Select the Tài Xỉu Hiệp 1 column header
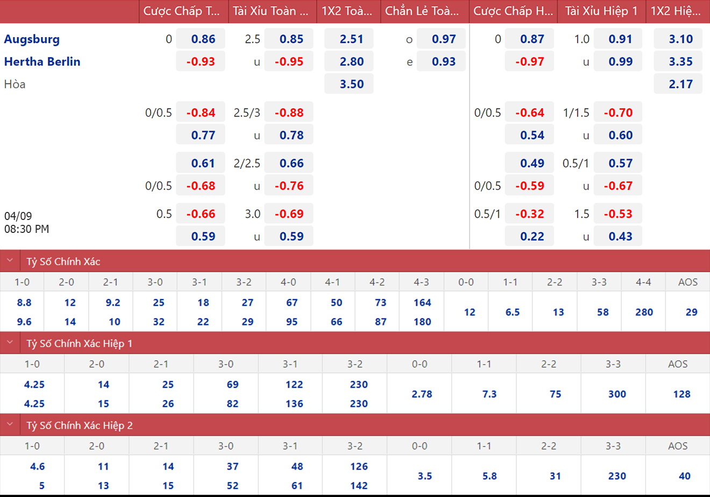 click(601, 11)
